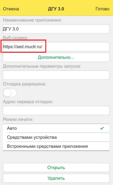This screenshot has height=185, width=113.
Task: Click the Адрес сервера отладки field
Action: coord(56,111)
